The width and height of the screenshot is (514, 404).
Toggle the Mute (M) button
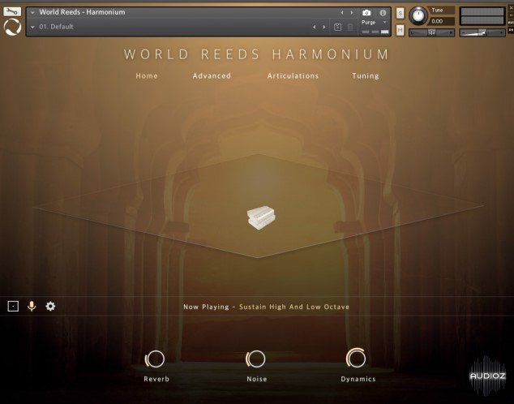tap(400, 31)
